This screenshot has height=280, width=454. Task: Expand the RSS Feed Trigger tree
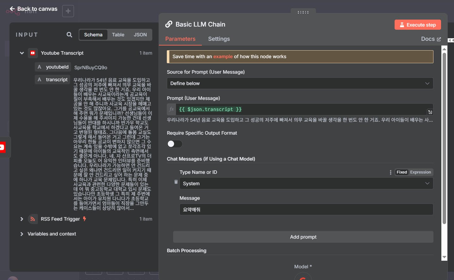pos(22,219)
